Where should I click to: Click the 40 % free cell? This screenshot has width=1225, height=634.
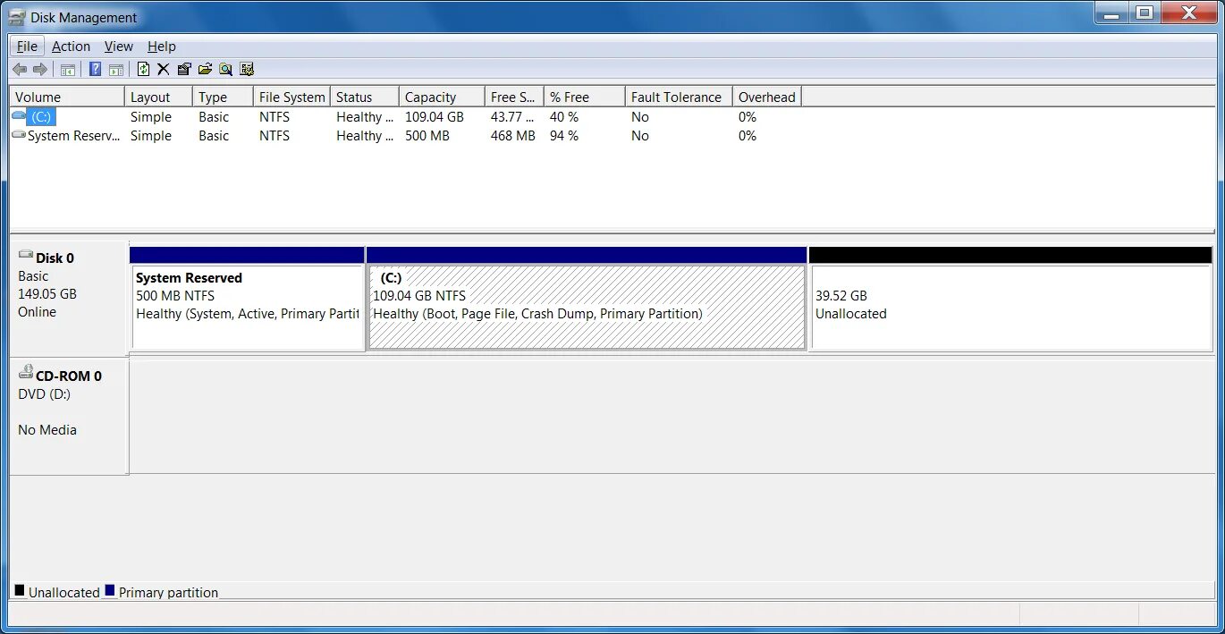pos(564,117)
